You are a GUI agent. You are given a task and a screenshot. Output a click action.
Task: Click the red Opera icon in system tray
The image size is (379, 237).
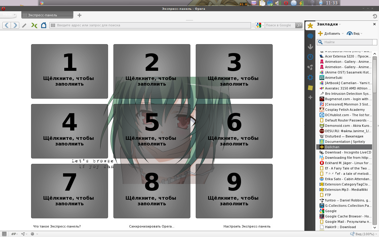pyautogui.click(x=286, y=3)
